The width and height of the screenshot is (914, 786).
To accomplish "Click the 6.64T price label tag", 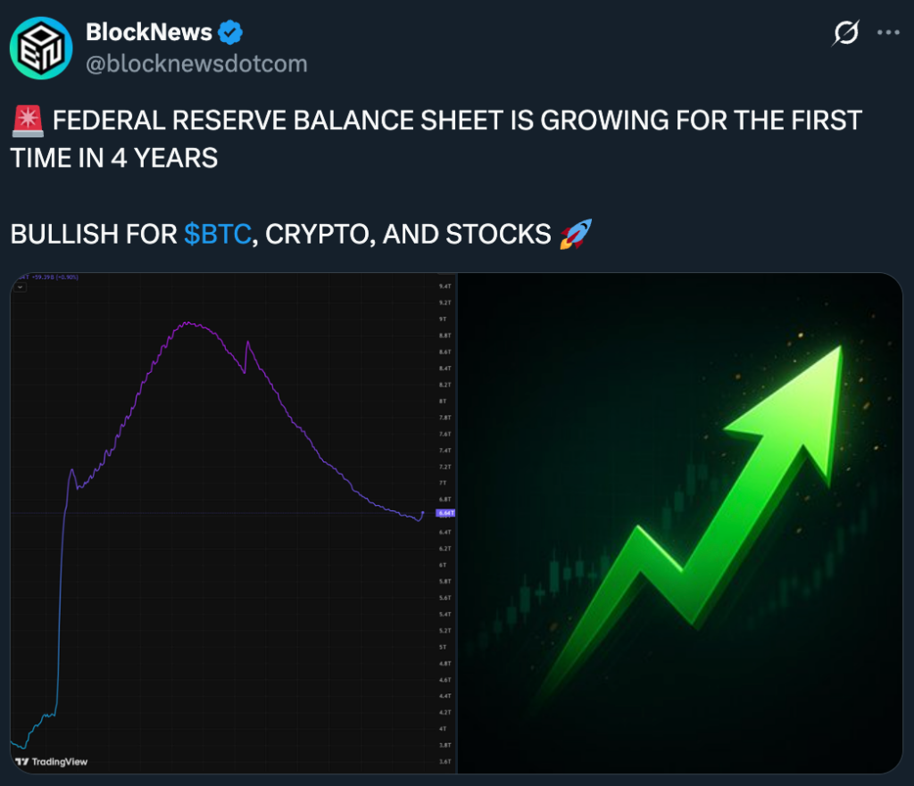I will coord(445,514).
